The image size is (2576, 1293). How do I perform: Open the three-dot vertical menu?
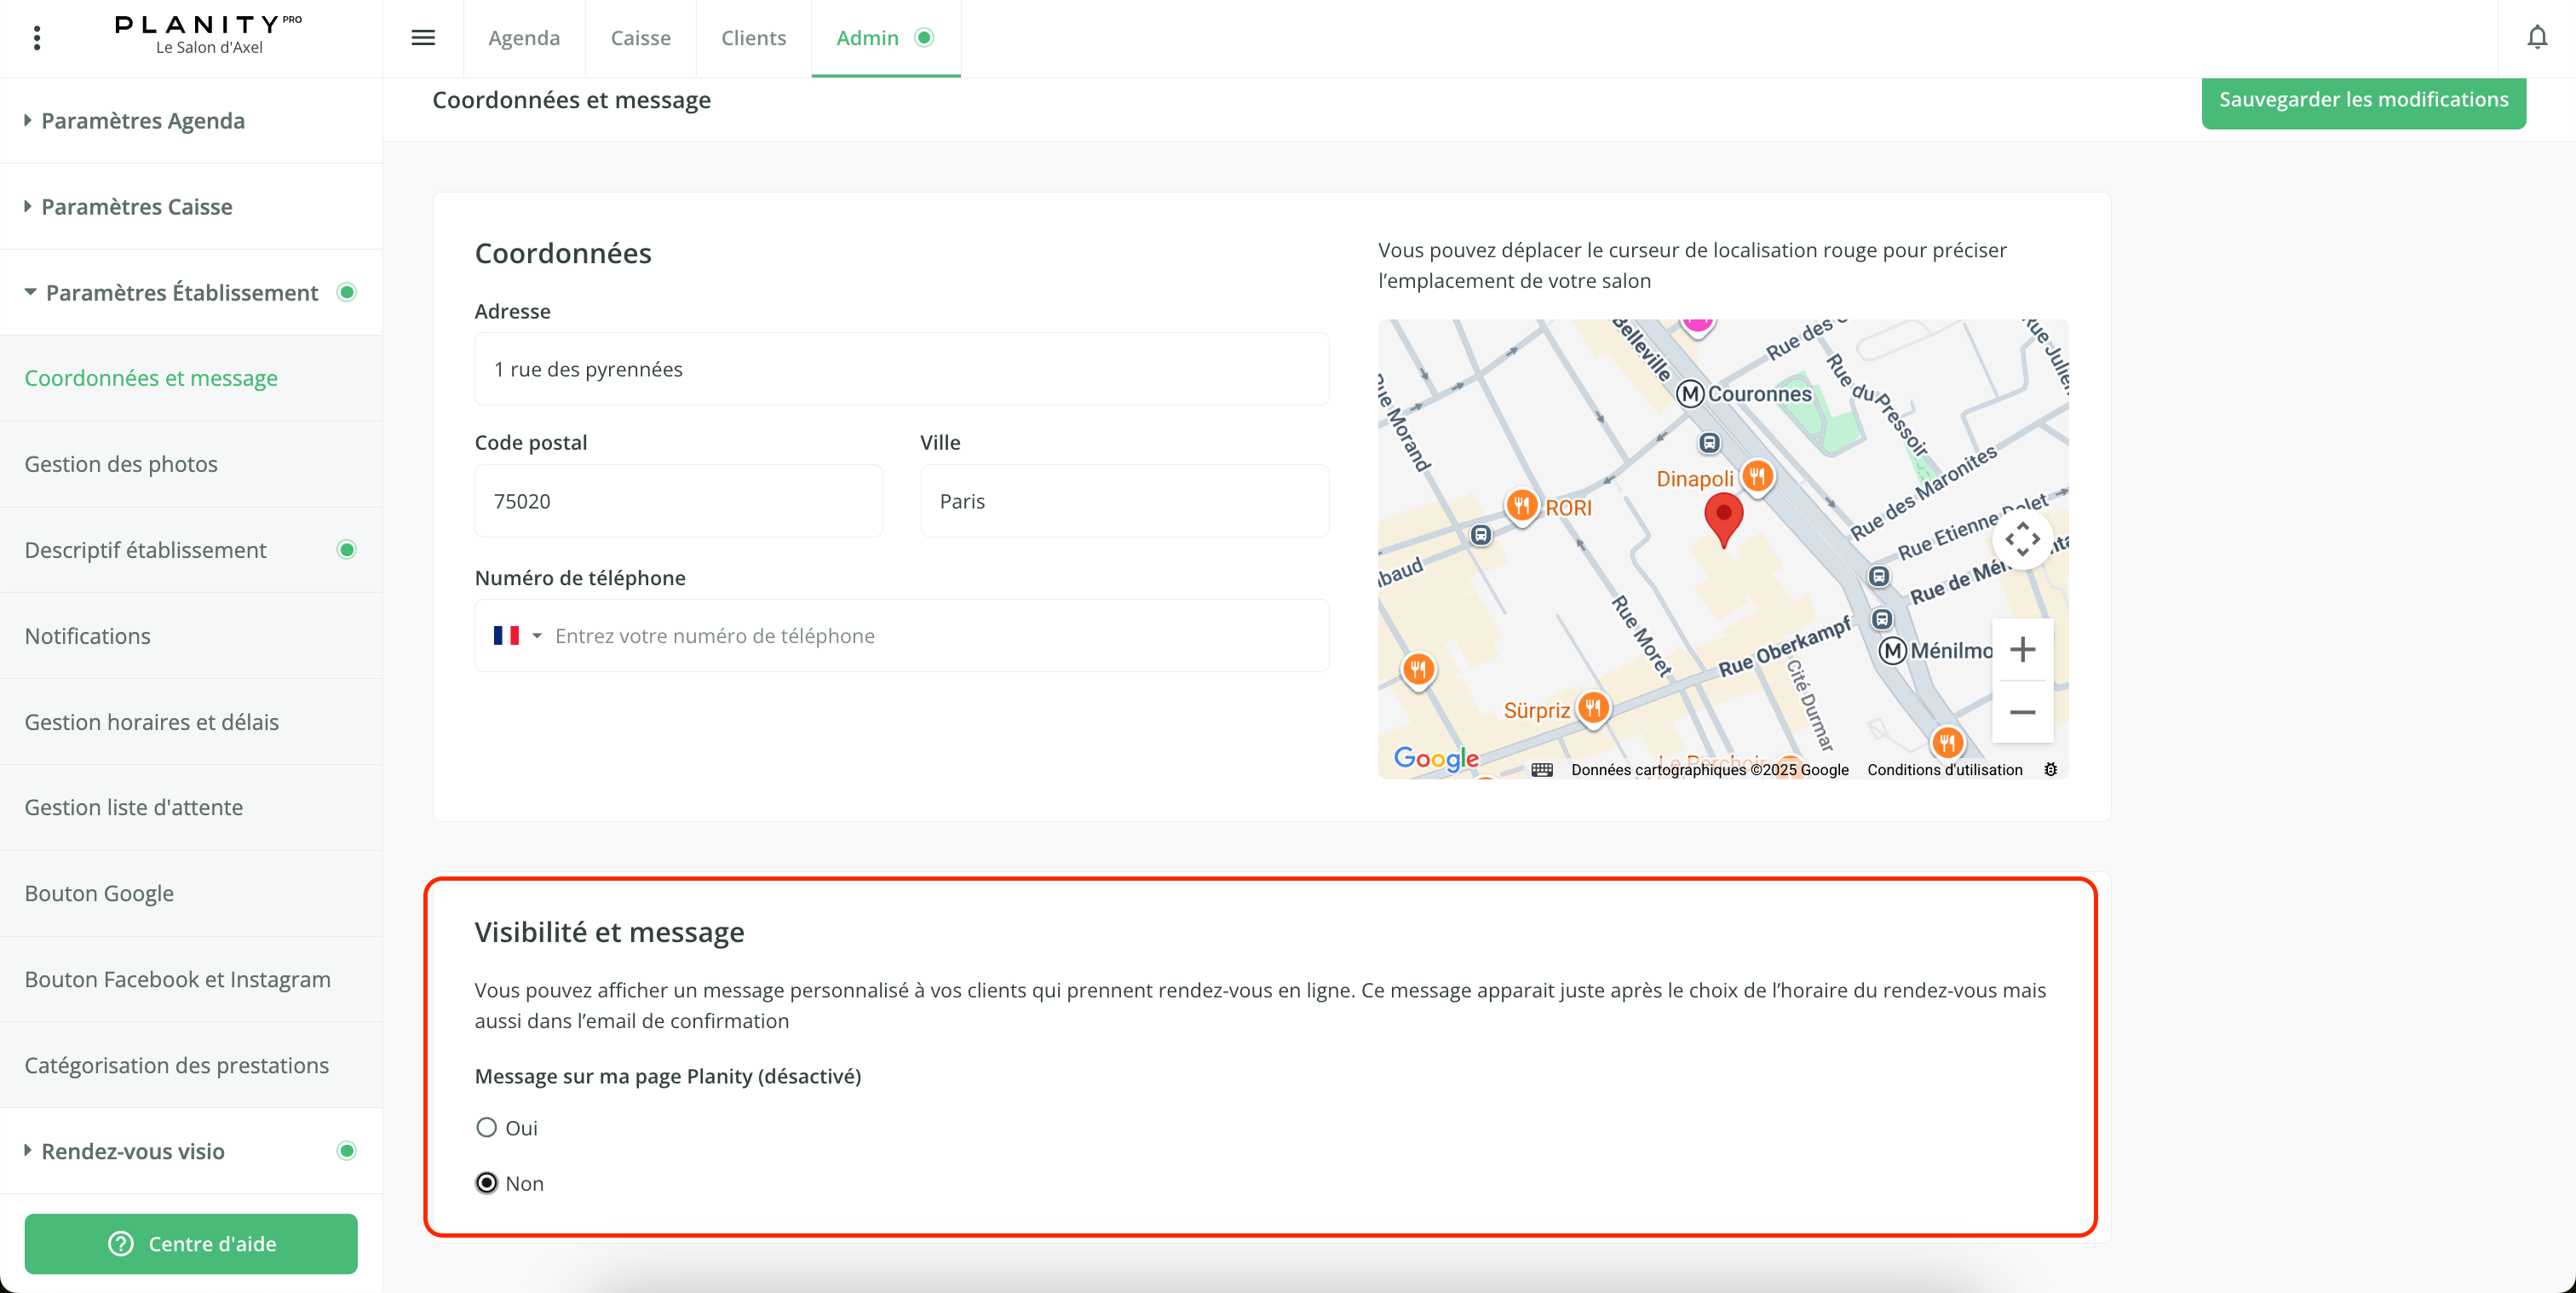(x=37, y=38)
